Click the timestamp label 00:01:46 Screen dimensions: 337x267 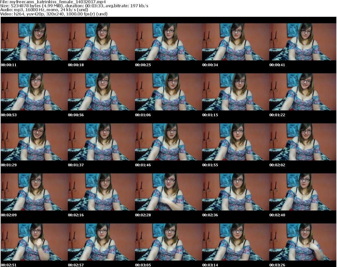tap(143, 165)
